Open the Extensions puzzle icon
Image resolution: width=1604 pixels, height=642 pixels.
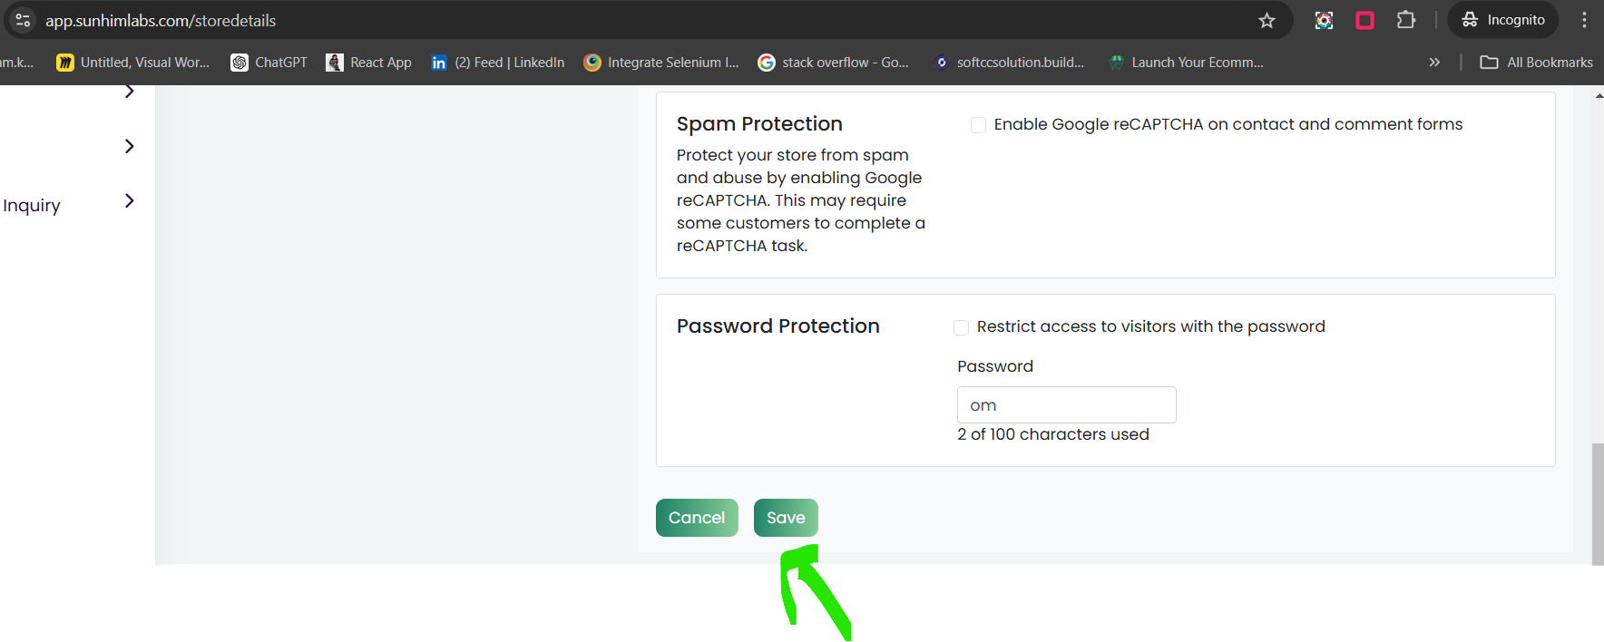1405,20
